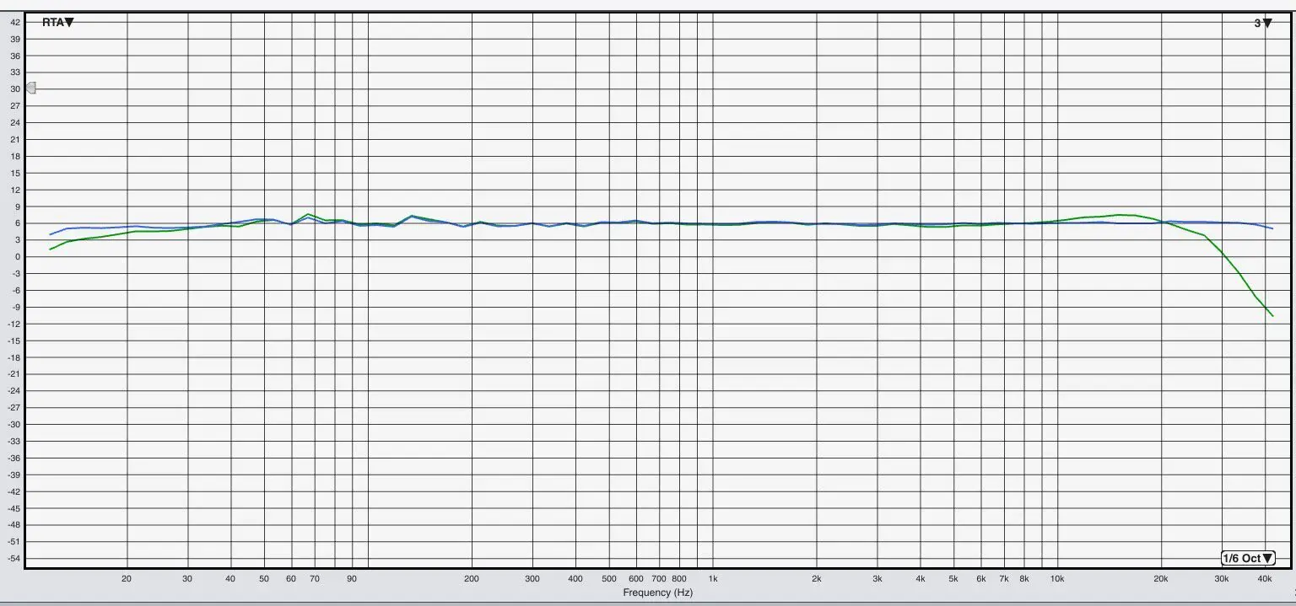Click the "42" level axis label

pyautogui.click(x=15, y=22)
